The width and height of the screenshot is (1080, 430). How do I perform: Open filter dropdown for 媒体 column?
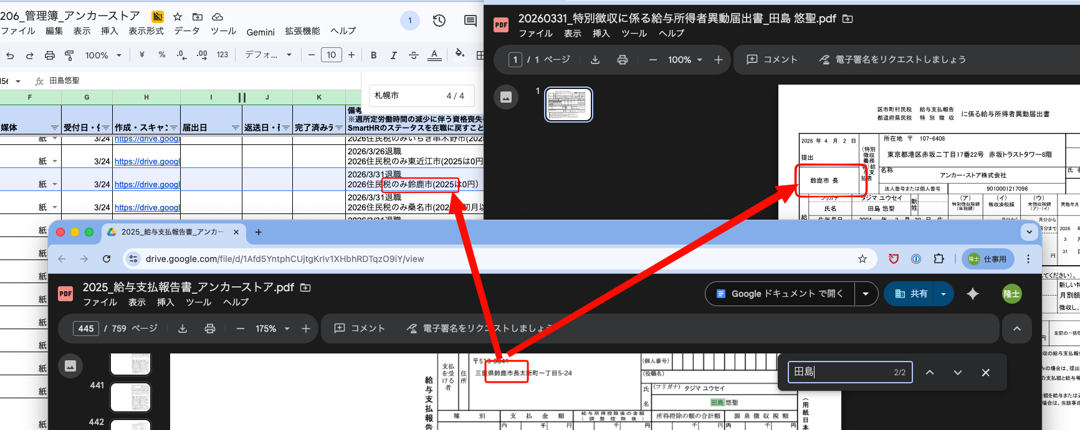54,128
